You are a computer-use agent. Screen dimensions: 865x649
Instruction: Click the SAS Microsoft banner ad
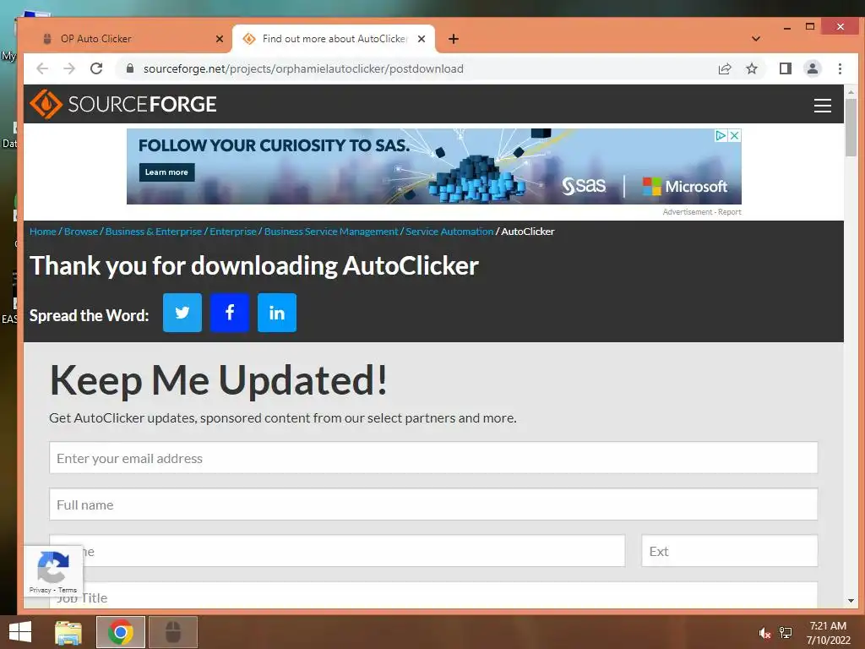(433, 166)
